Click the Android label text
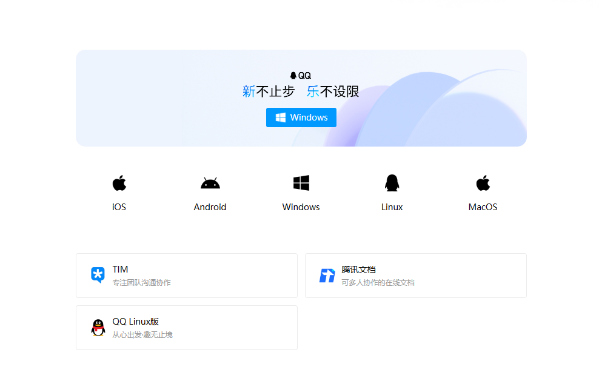This screenshot has height=384, width=599. point(210,207)
